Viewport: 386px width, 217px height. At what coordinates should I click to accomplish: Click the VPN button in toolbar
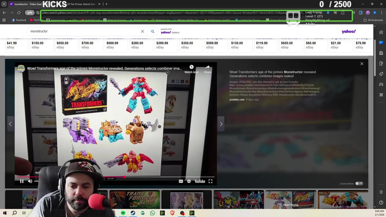click(x=30, y=13)
